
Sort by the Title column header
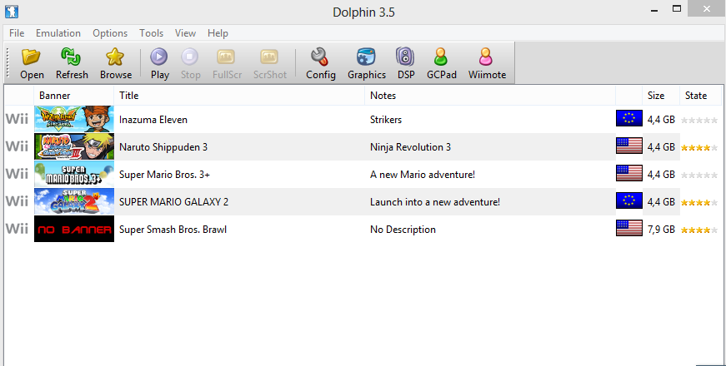tap(239, 96)
